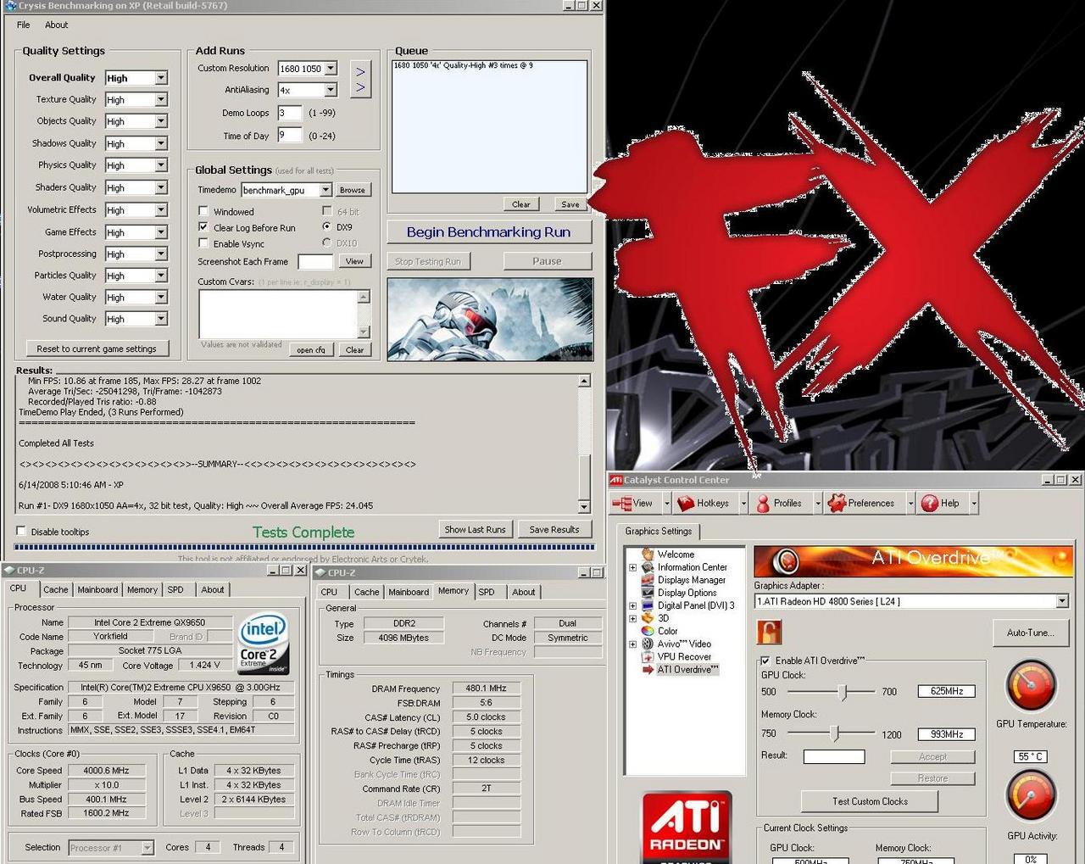This screenshot has height=864, width=1085.
Task: Select the DX10 radio button
Action: coord(326,242)
